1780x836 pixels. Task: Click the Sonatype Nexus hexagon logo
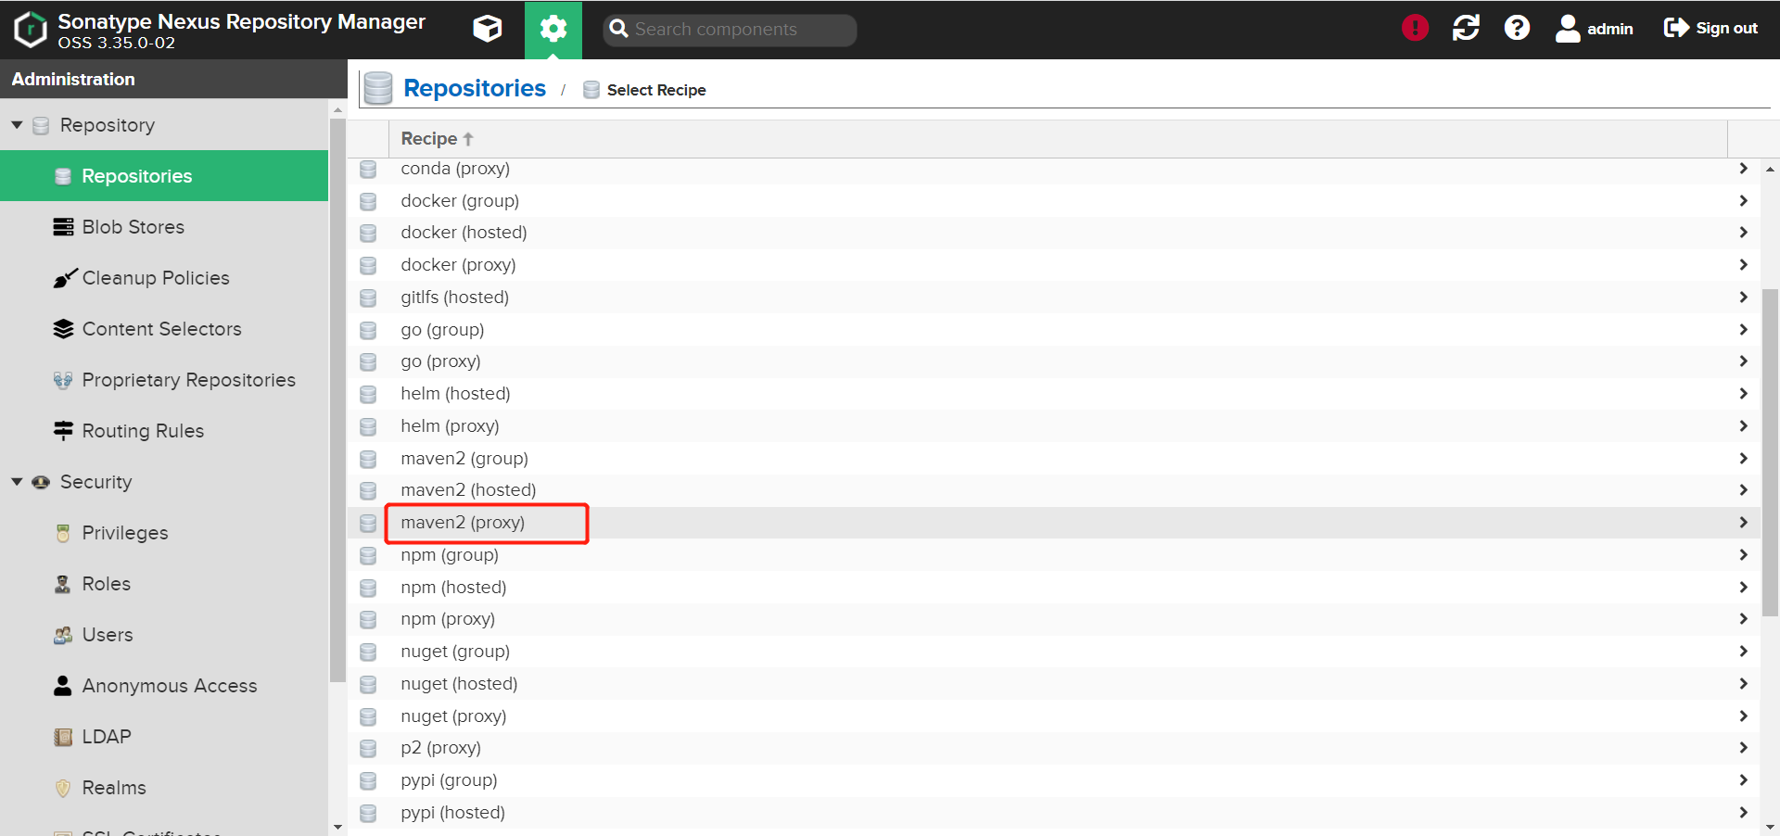[31, 29]
